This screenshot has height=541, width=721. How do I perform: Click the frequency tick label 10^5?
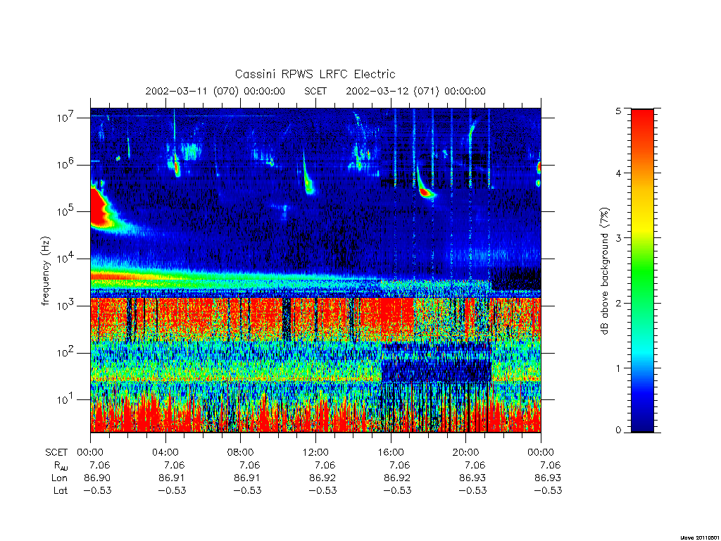pyautogui.click(x=65, y=211)
